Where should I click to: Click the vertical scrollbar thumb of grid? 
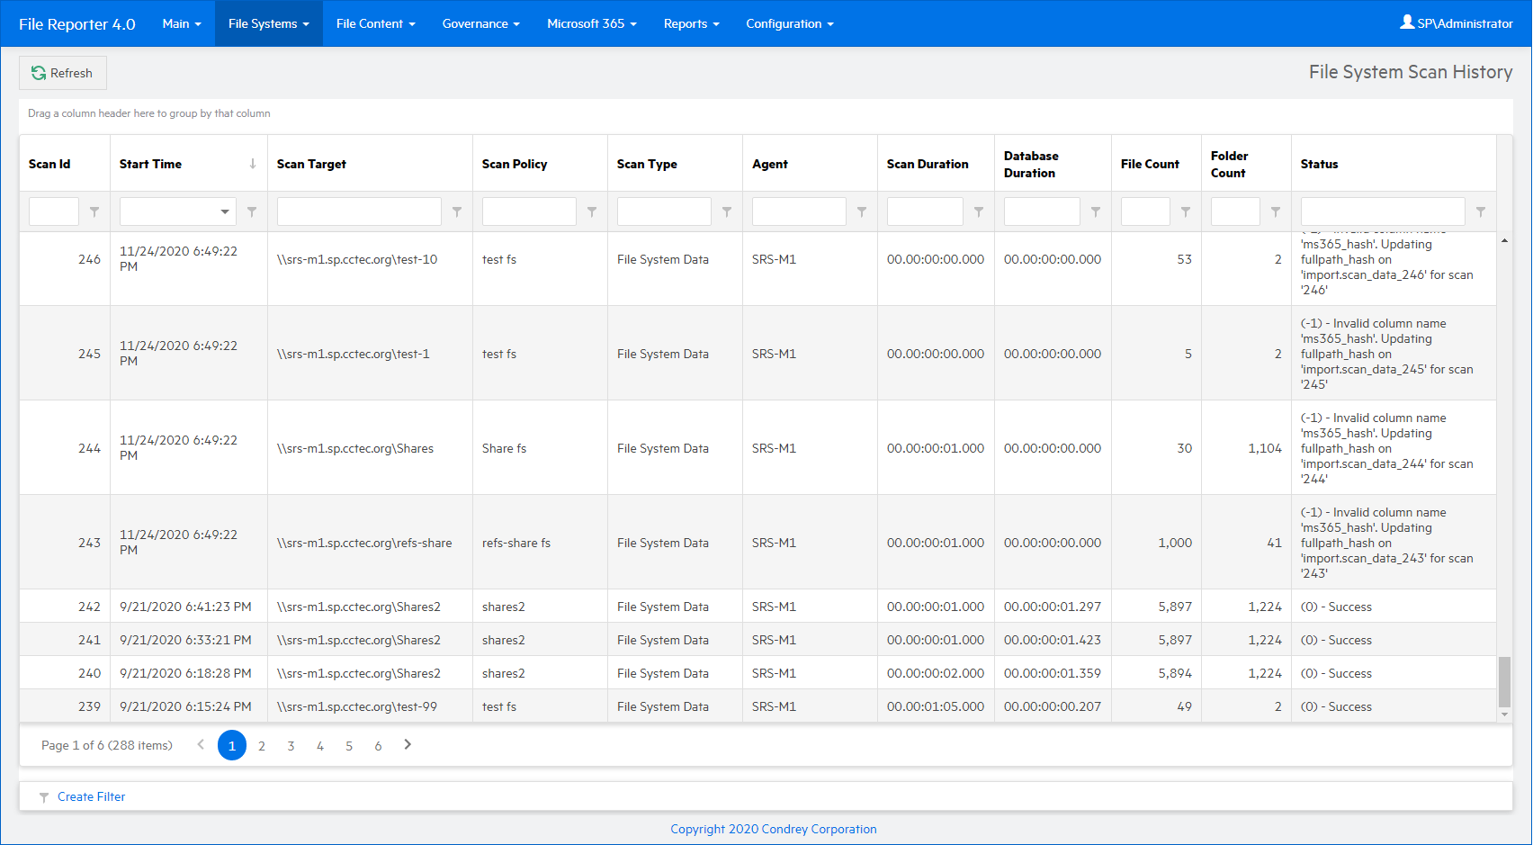click(x=1504, y=681)
